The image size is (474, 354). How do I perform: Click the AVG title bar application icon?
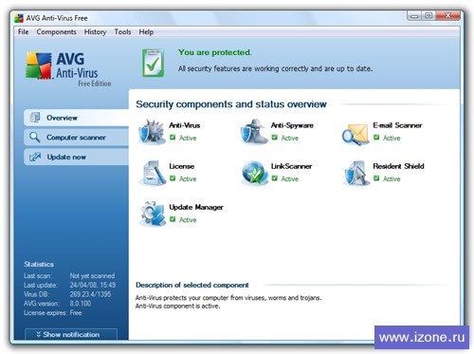pyautogui.click(x=19, y=18)
